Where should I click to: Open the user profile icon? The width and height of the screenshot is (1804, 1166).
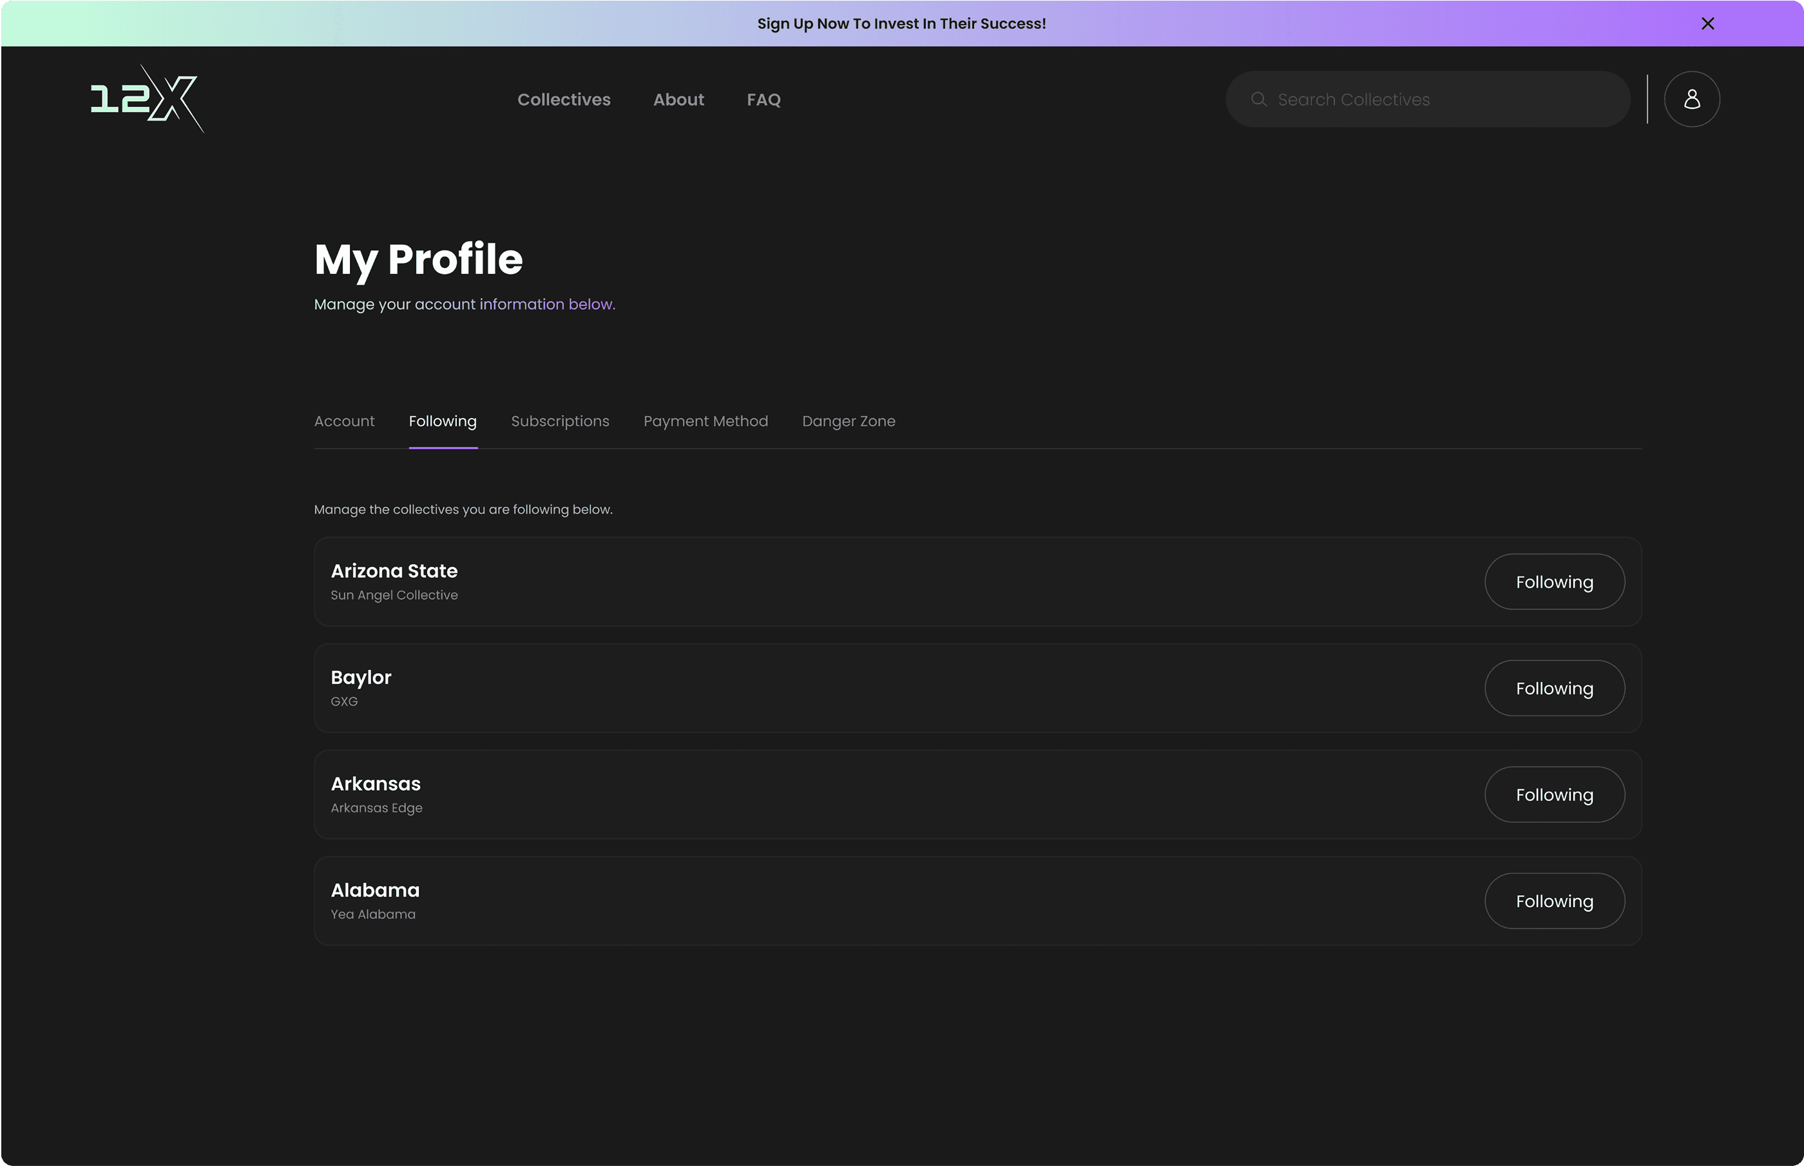click(x=1691, y=99)
